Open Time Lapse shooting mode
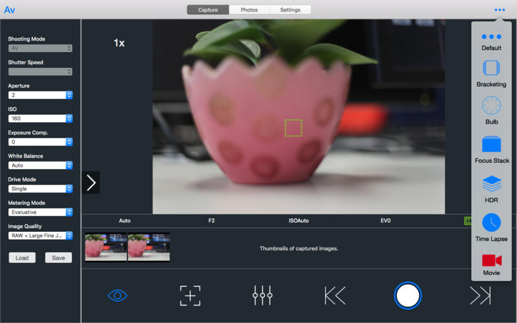The width and height of the screenshot is (517, 323). pyautogui.click(x=491, y=223)
